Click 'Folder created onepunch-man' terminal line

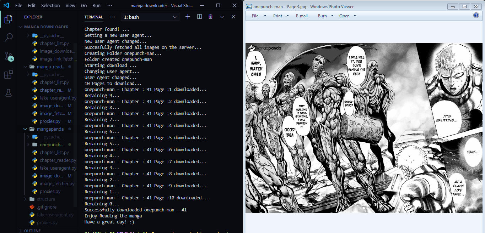tap(118, 59)
